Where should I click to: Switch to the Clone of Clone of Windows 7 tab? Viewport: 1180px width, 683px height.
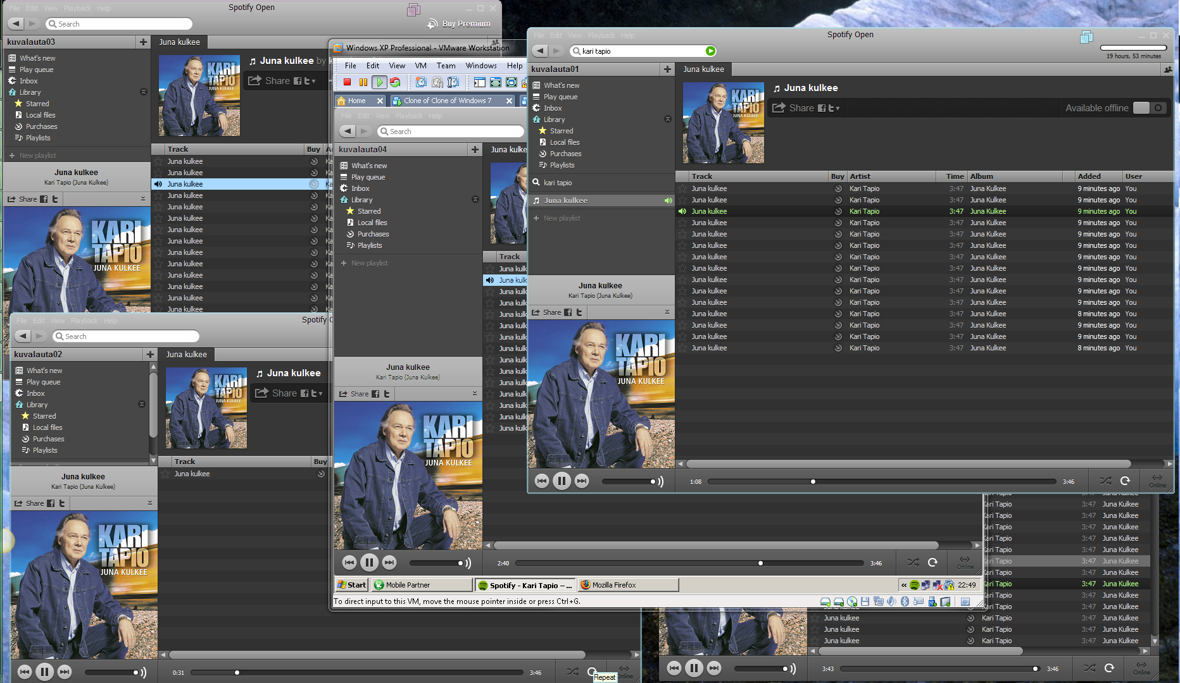[x=447, y=101]
